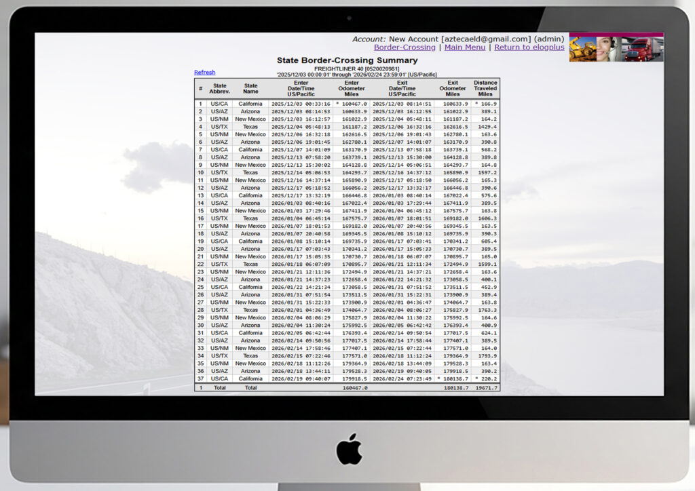This screenshot has height=491, width=695.
Task: Open the Border-Crossing page
Action: (x=405, y=47)
